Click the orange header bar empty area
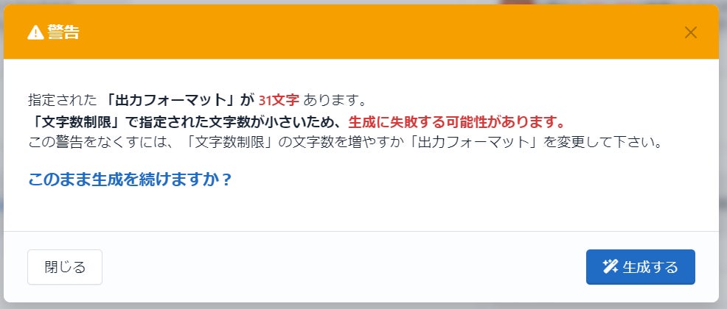Image resolution: width=727 pixels, height=309 pixels. pyautogui.click(x=371, y=32)
